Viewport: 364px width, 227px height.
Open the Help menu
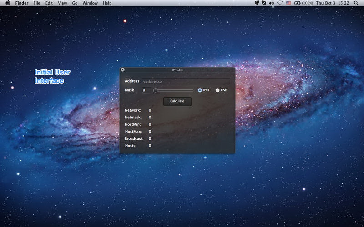[x=107, y=3]
